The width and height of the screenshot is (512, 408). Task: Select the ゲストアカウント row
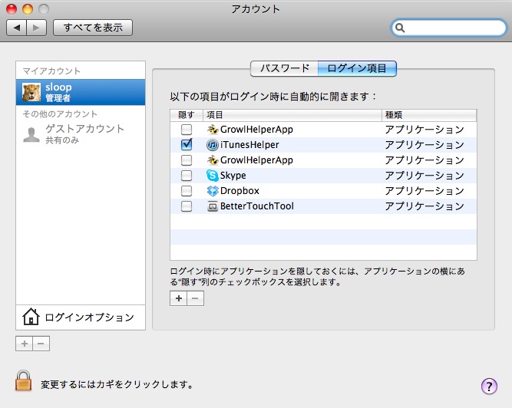81,134
